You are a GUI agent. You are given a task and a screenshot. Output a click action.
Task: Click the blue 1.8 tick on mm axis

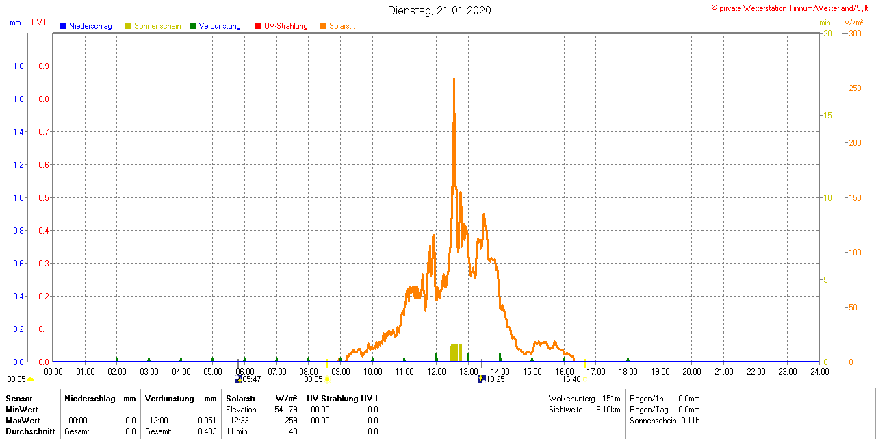[18, 66]
